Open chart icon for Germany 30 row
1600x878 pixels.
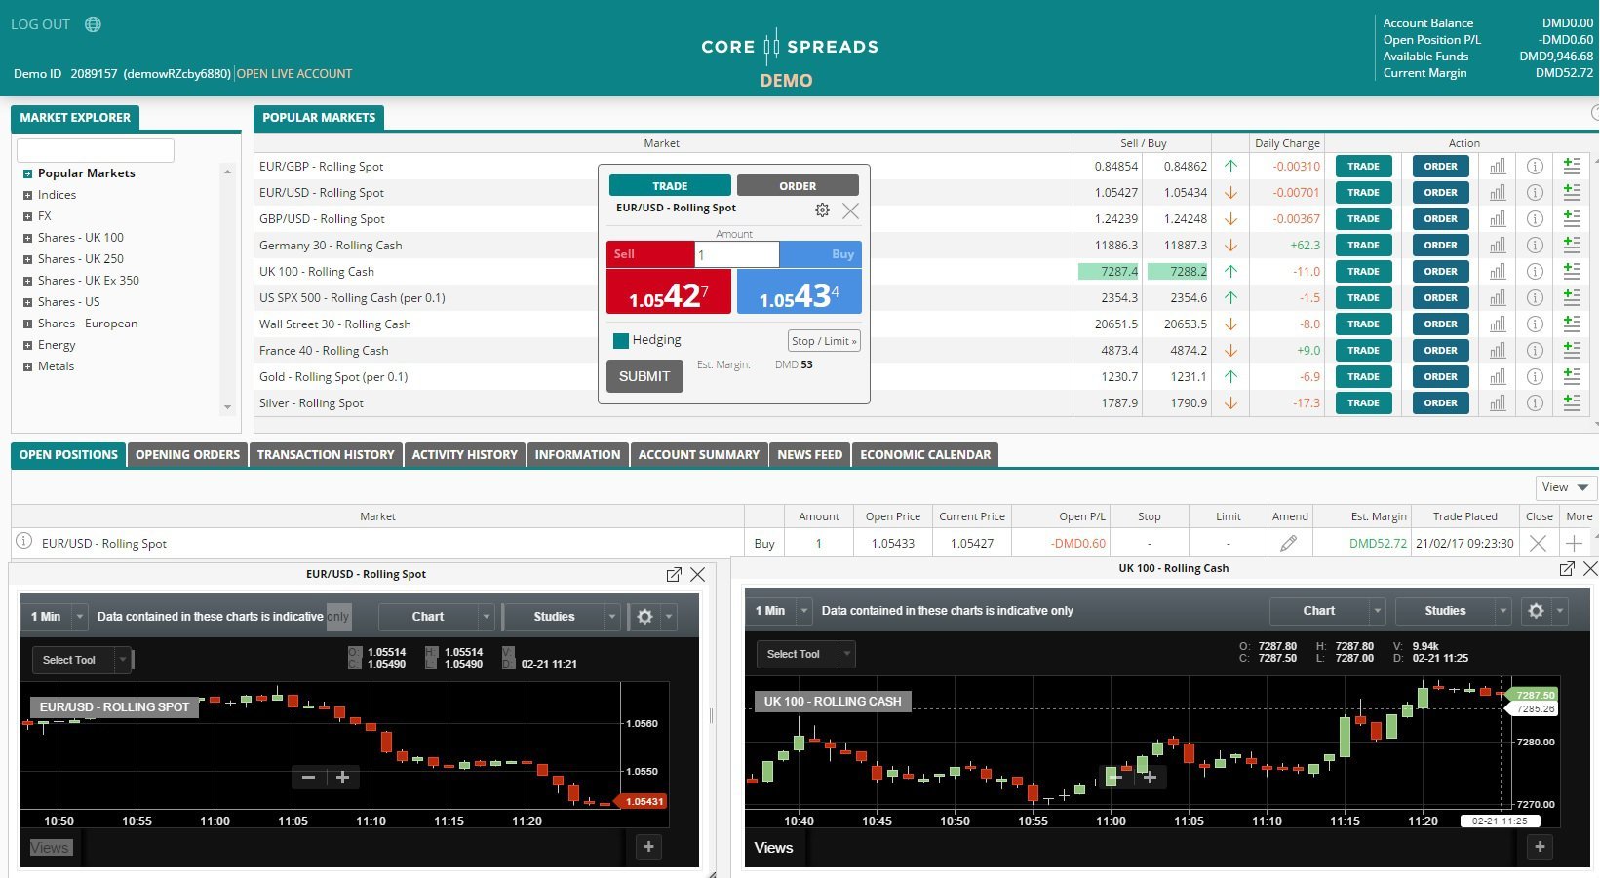1498,246
